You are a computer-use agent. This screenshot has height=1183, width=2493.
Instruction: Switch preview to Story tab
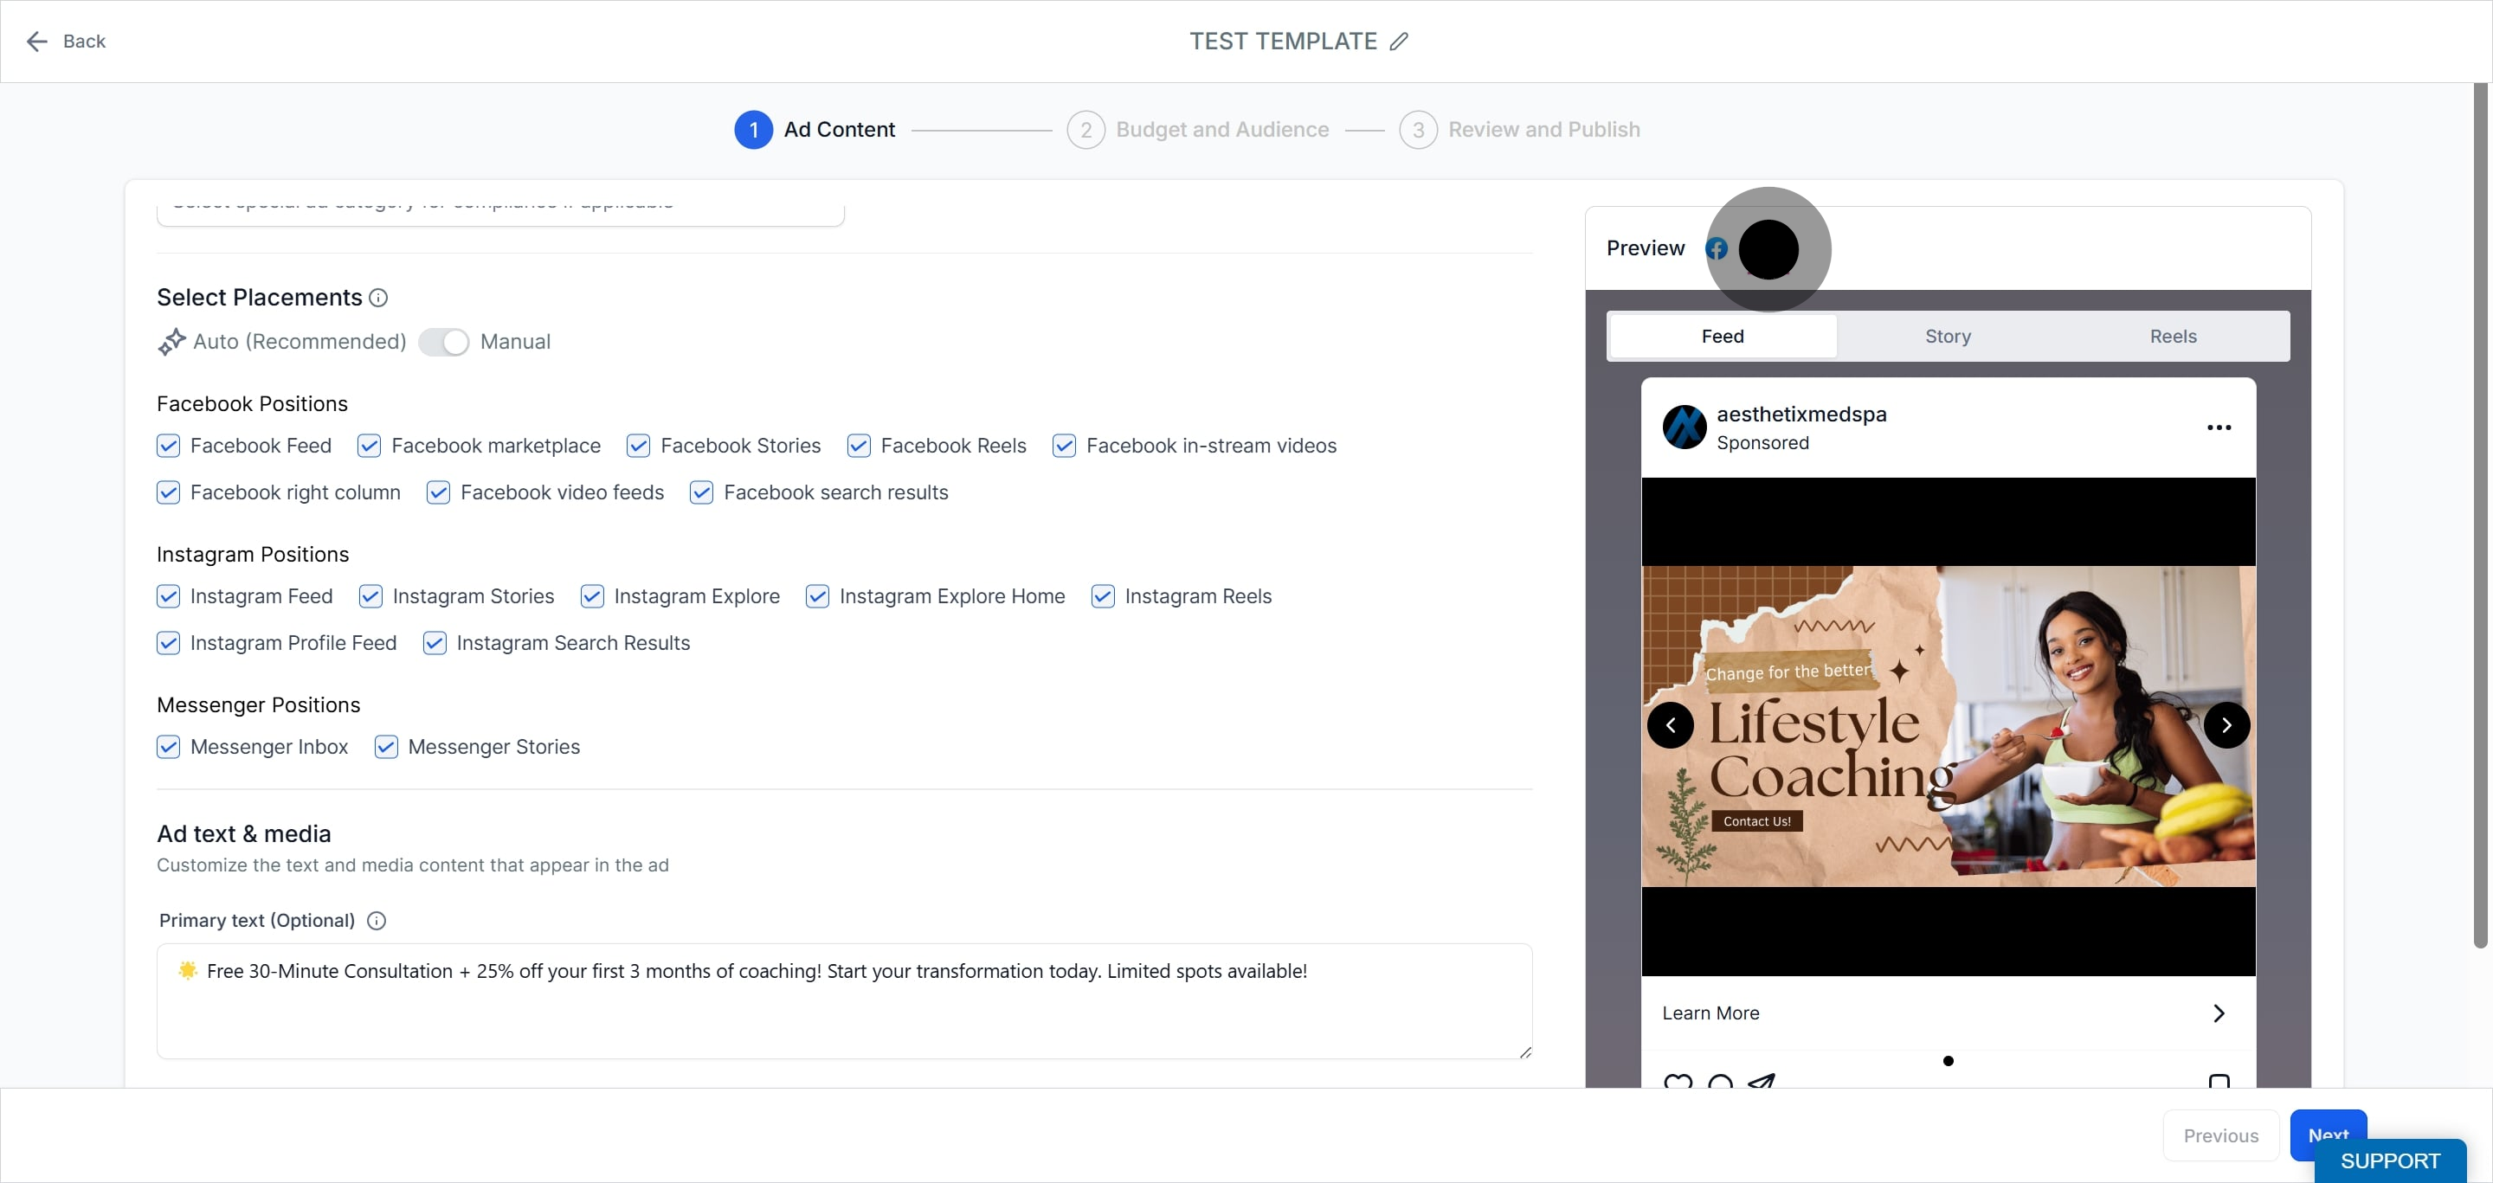tap(1947, 337)
